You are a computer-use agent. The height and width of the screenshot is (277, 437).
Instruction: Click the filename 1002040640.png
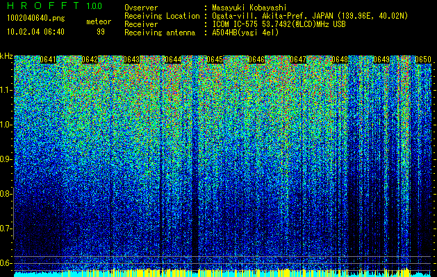pyautogui.click(x=35, y=18)
